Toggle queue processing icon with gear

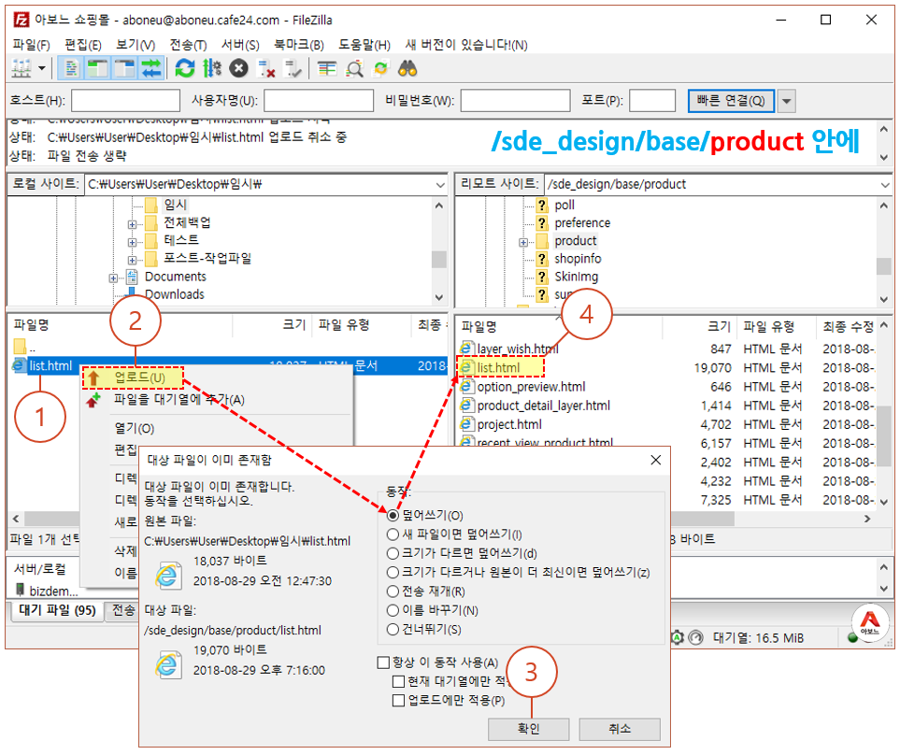pos(212,69)
